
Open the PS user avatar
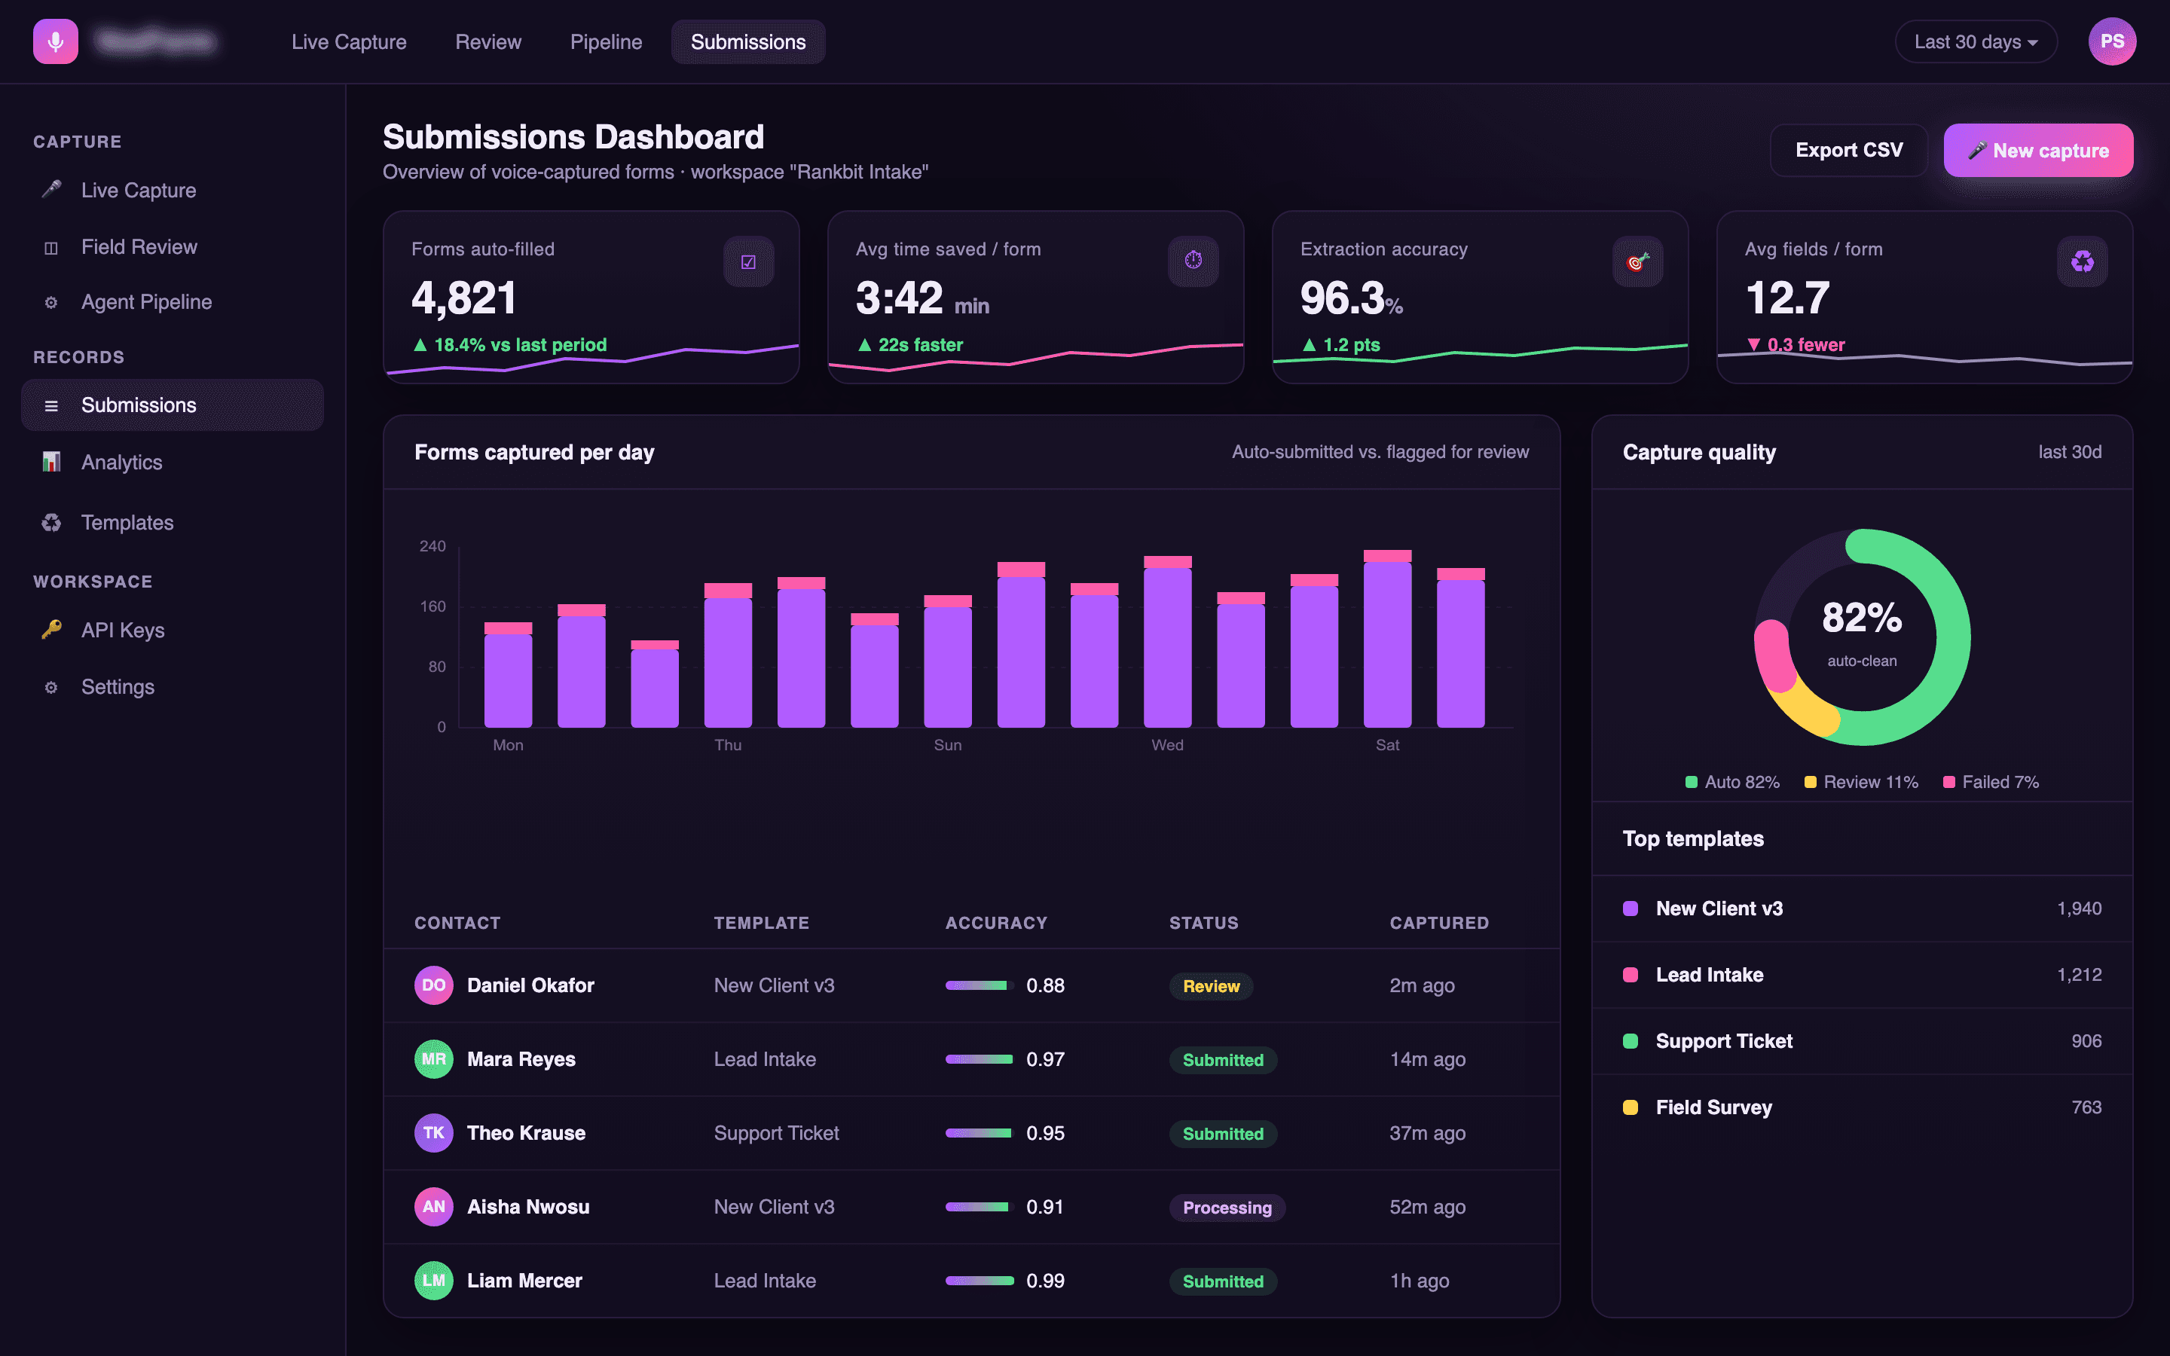pyautogui.click(x=2112, y=42)
